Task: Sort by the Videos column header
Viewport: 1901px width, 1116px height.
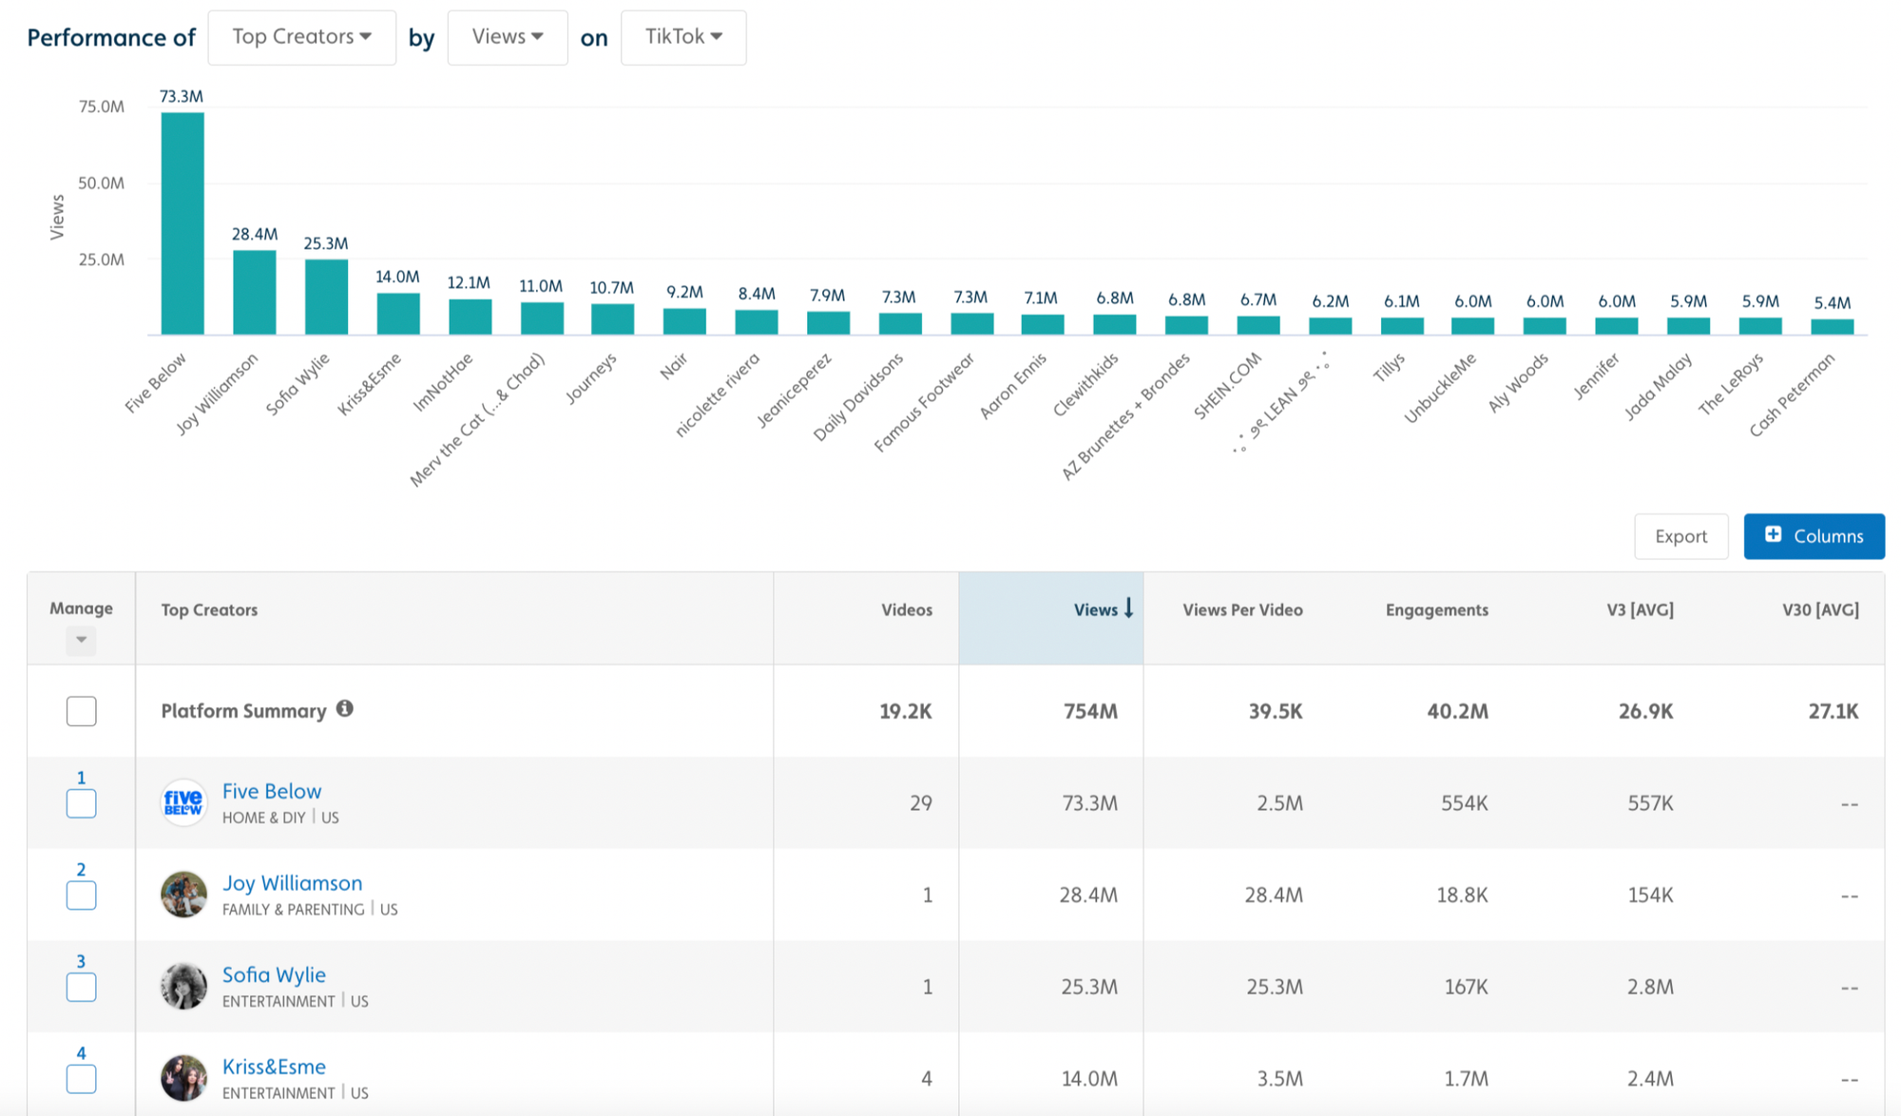Action: tap(906, 609)
